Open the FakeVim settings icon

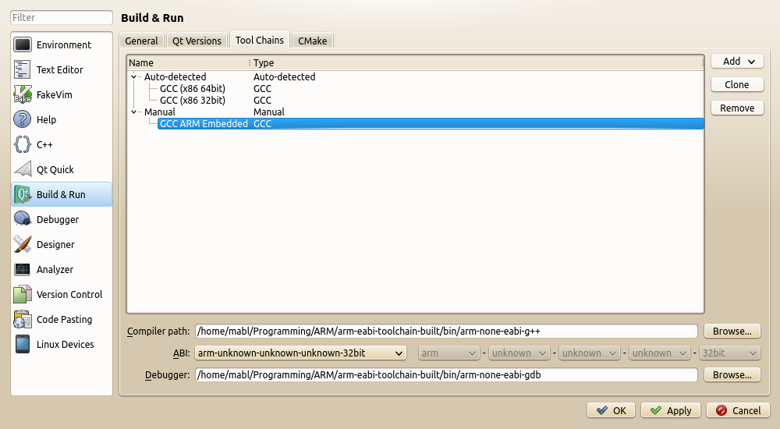[23, 94]
